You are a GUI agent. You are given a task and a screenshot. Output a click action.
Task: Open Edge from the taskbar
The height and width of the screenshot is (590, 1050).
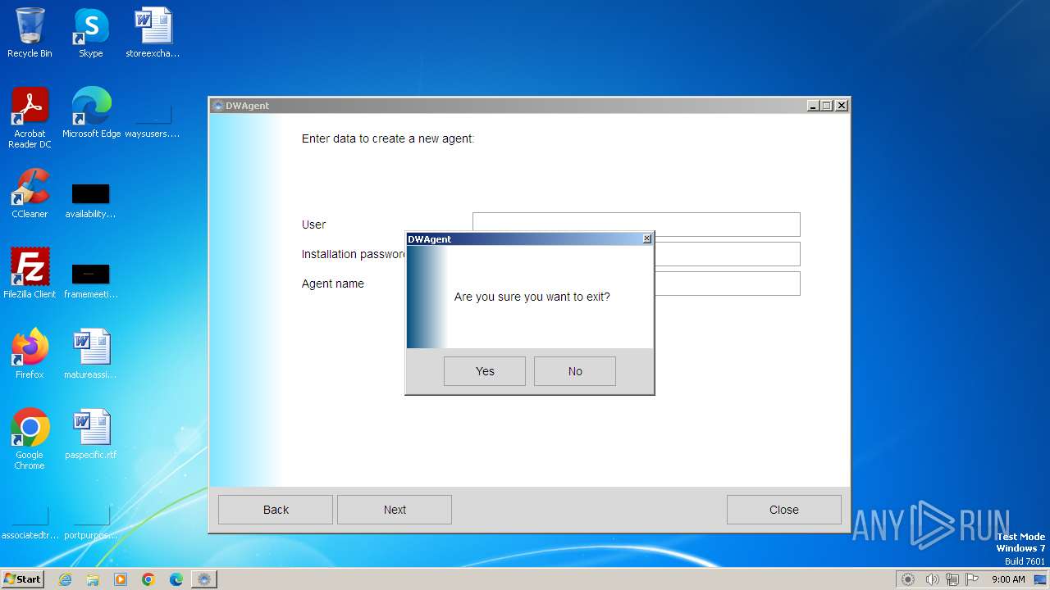[x=176, y=579]
